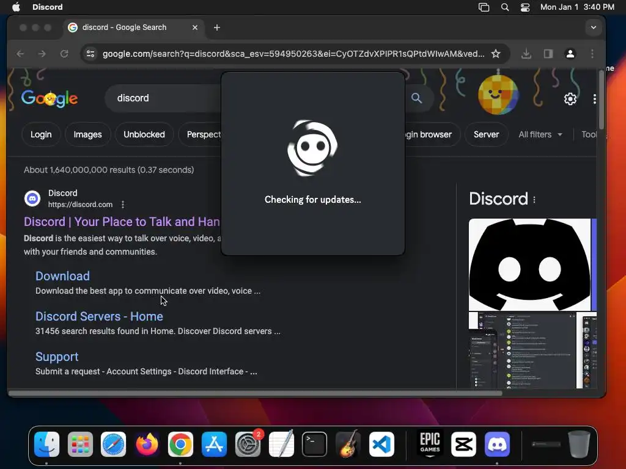Viewport: 626px width, 469px height.
Task: Toggle Chrome side panel
Action: (x=548, y=54)
